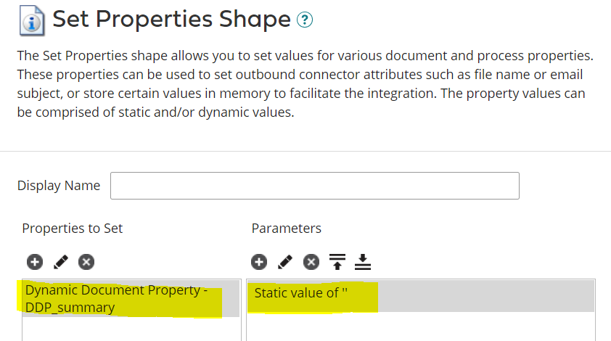Focus the Display Name text field
Image resolution: width=611 pixels, height=341 pixels.
point(314,186)
